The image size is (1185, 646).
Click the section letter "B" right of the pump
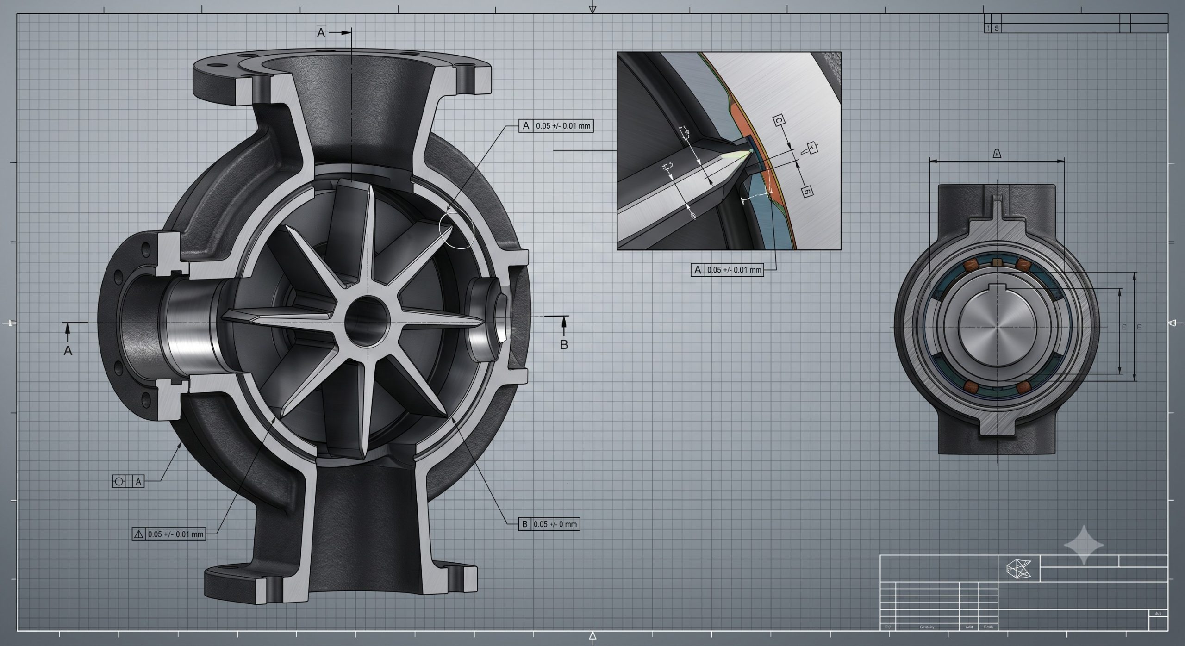(564, 344)
